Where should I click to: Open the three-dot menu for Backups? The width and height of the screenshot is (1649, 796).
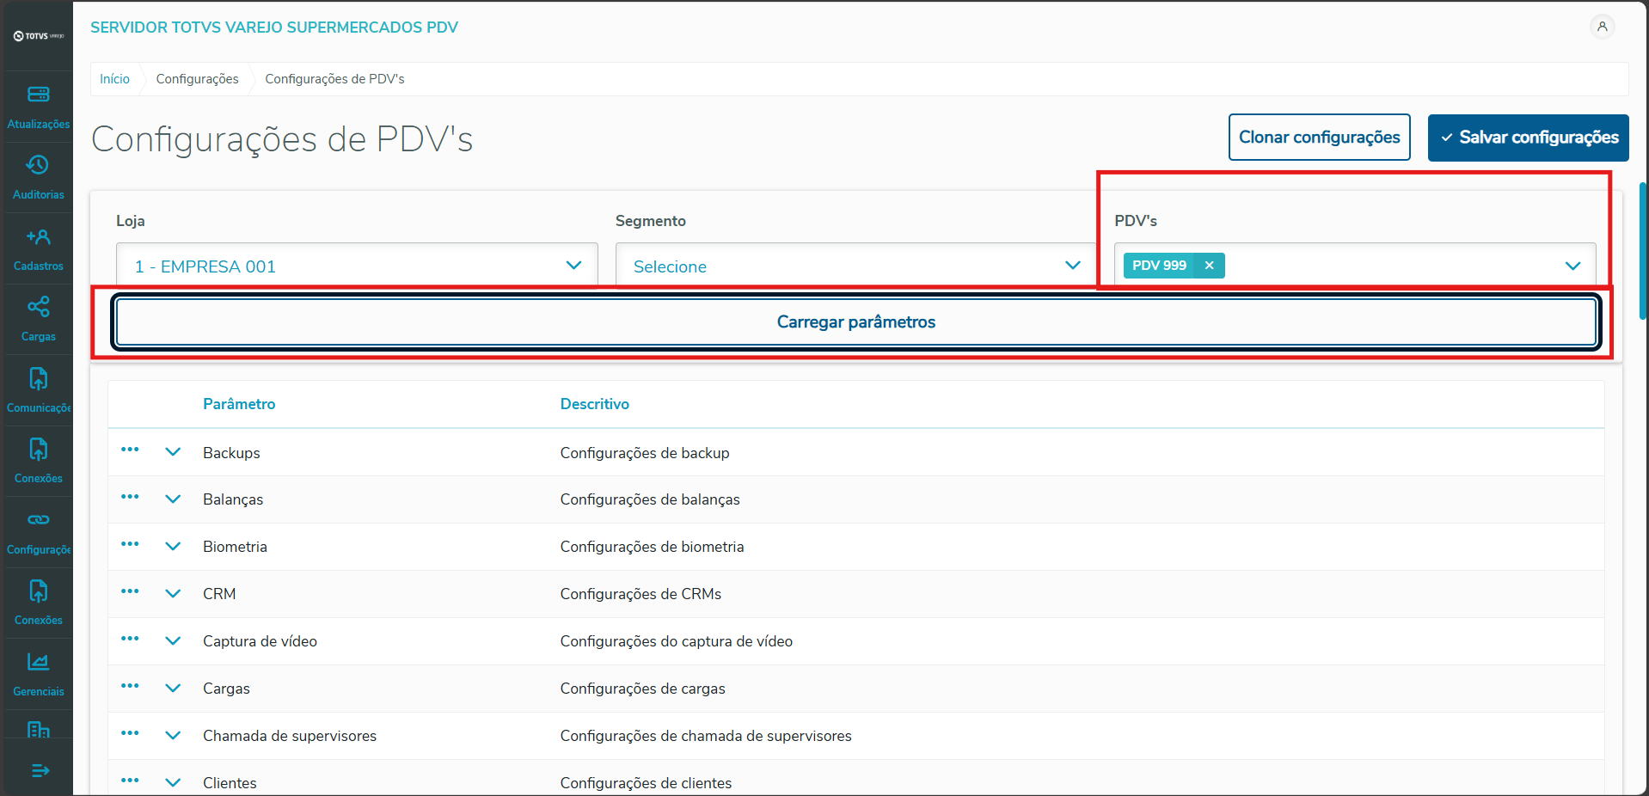coord(130,450)
